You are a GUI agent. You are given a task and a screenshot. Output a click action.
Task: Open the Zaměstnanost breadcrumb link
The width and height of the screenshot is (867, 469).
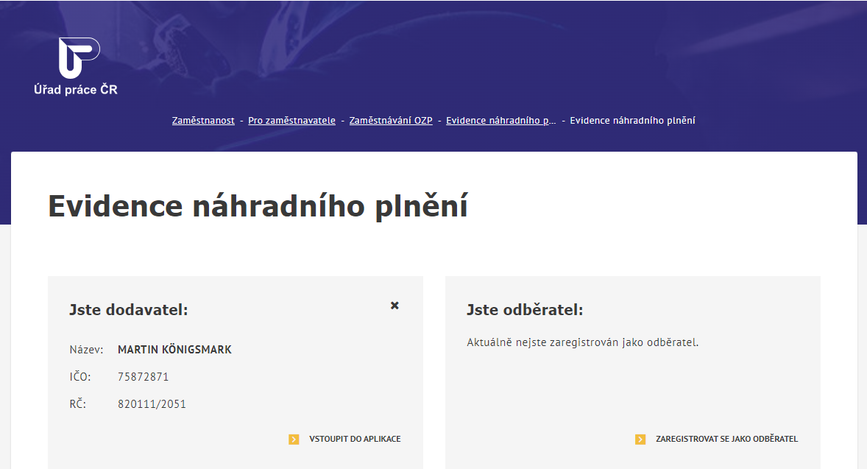coord(203,121)
